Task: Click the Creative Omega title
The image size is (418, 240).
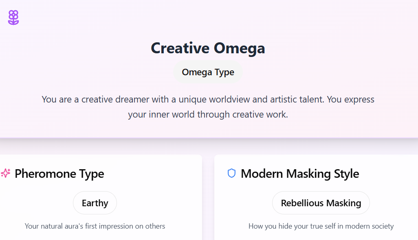Action: tap(208, 48)
